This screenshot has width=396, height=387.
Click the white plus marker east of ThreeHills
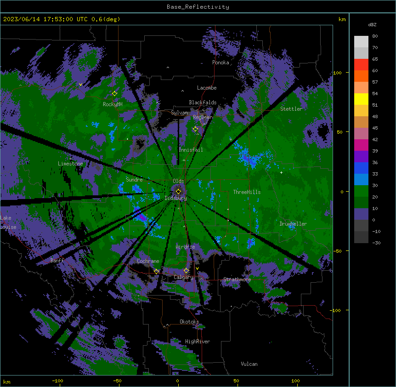coord(281,172)
